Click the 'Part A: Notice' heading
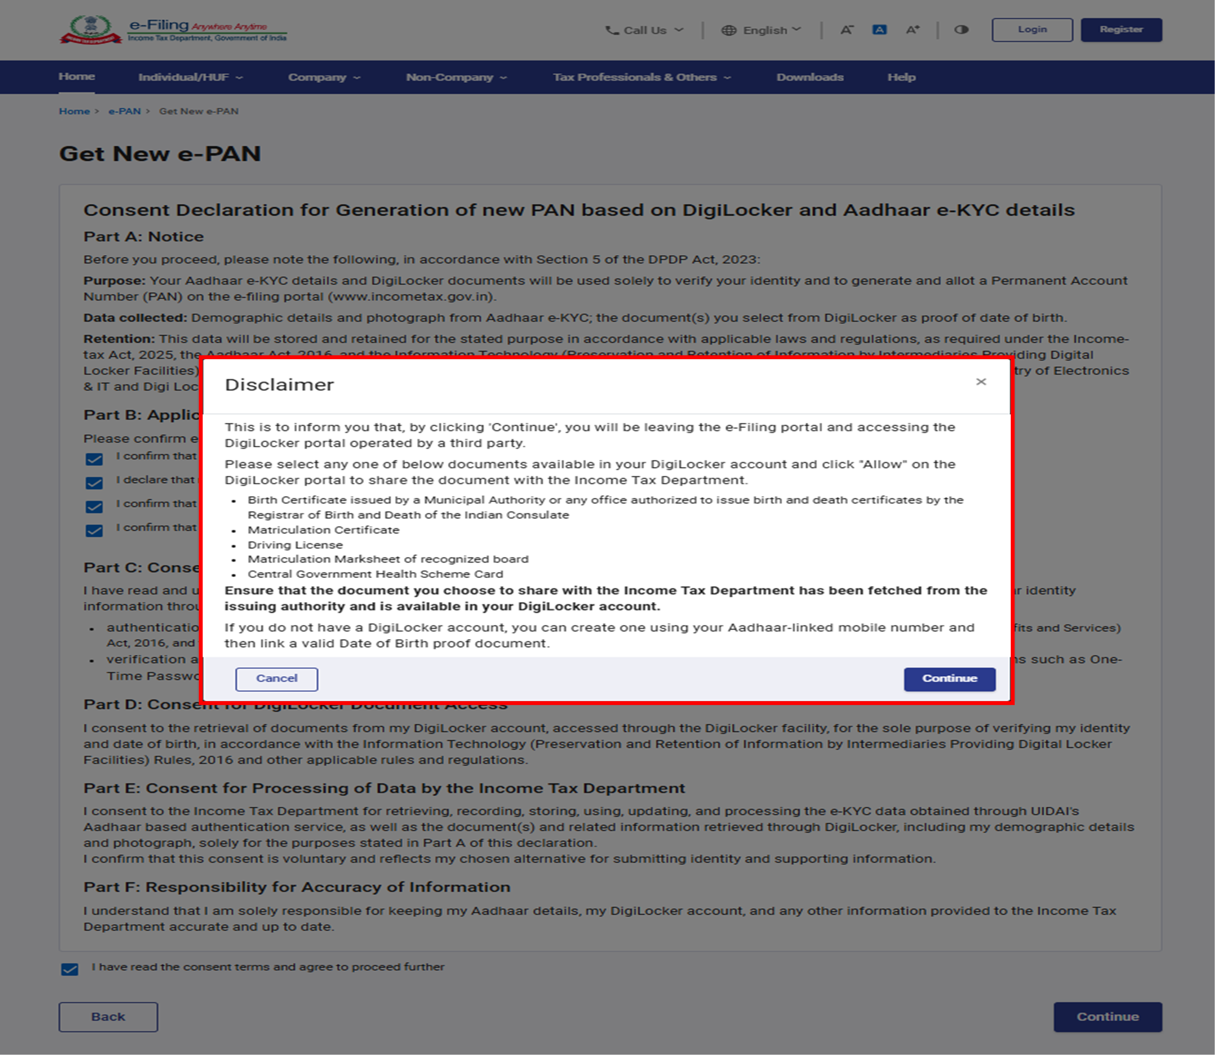Viewport: 1215px width, 1060px height. [x=143, y=237]
